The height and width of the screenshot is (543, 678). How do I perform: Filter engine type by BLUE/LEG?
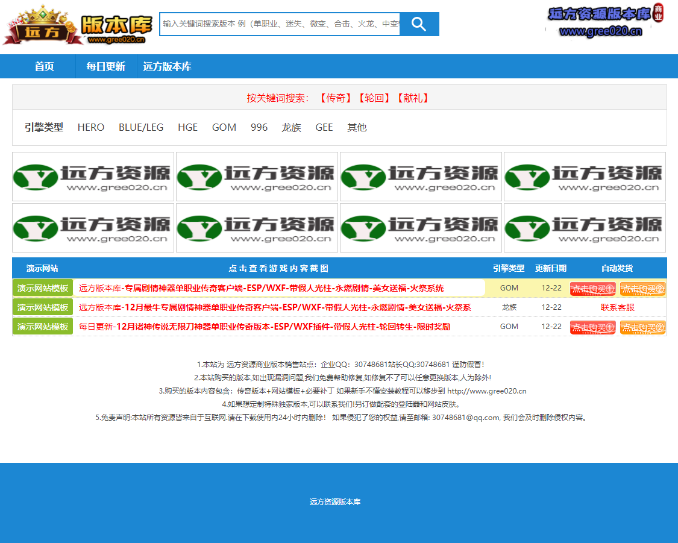tap(141, 128)
